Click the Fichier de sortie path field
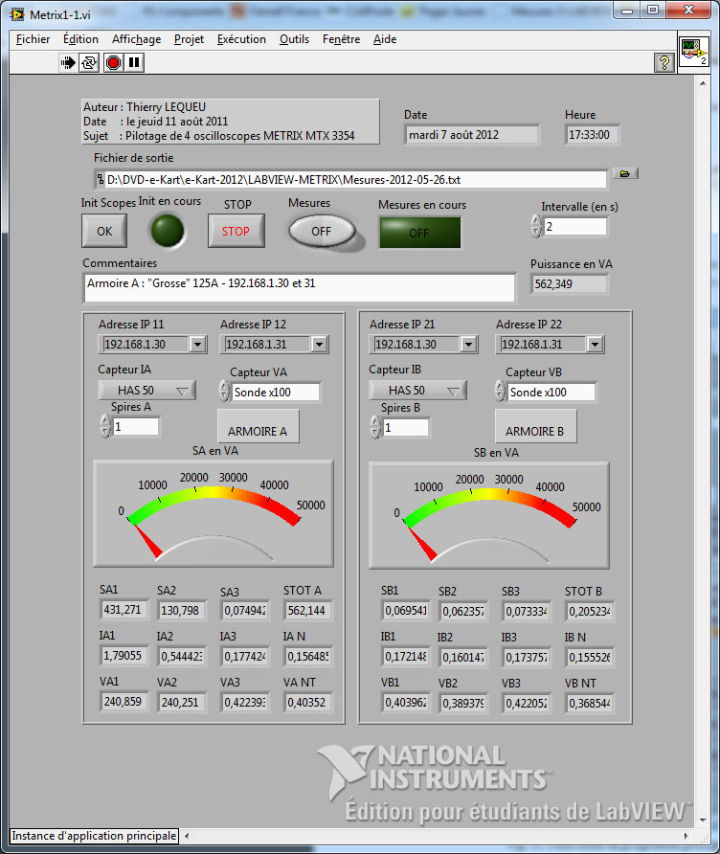Image resolution: width=720 pixels, height=854 pixels. [x=350, y=179]
